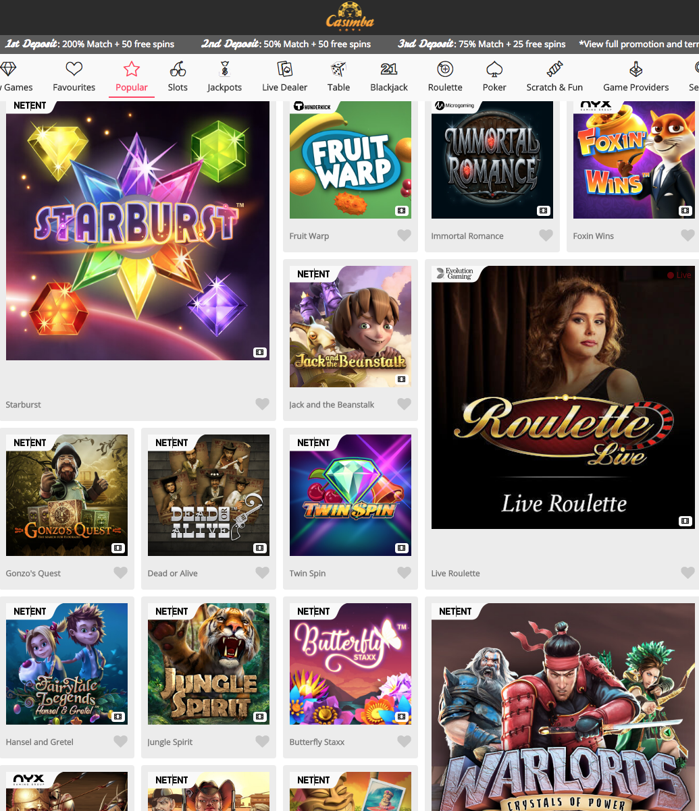Select the Poker spade icon

point(494,69)
